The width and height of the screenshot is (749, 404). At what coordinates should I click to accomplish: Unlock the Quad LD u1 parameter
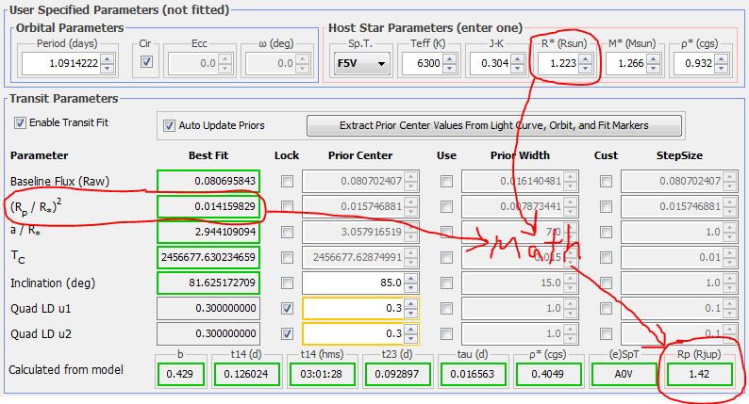[287, 308]
